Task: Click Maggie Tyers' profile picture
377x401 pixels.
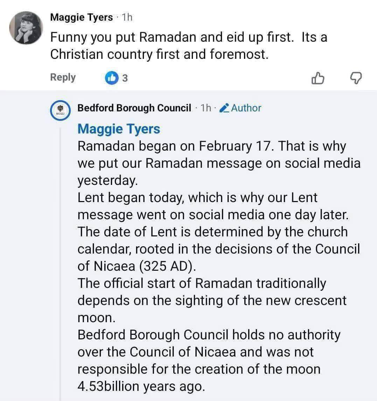Action: (x=26, y=28)
